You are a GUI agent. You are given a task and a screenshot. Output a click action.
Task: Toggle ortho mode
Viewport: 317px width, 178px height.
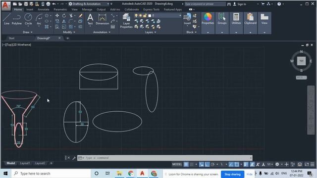click(207, 165)
